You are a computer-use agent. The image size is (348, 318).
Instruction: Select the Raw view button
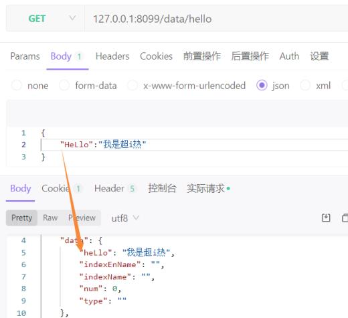pyautogui.click(x=50, y=218)
